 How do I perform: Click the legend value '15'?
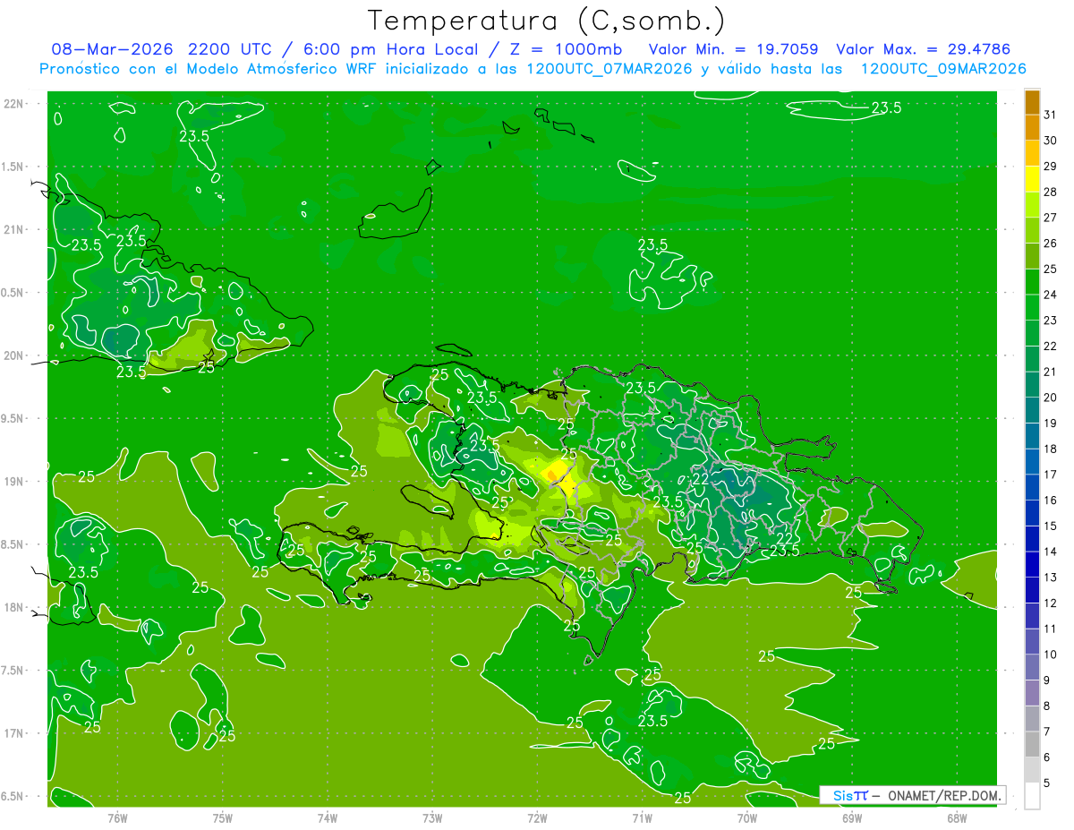pos(1051,526)
